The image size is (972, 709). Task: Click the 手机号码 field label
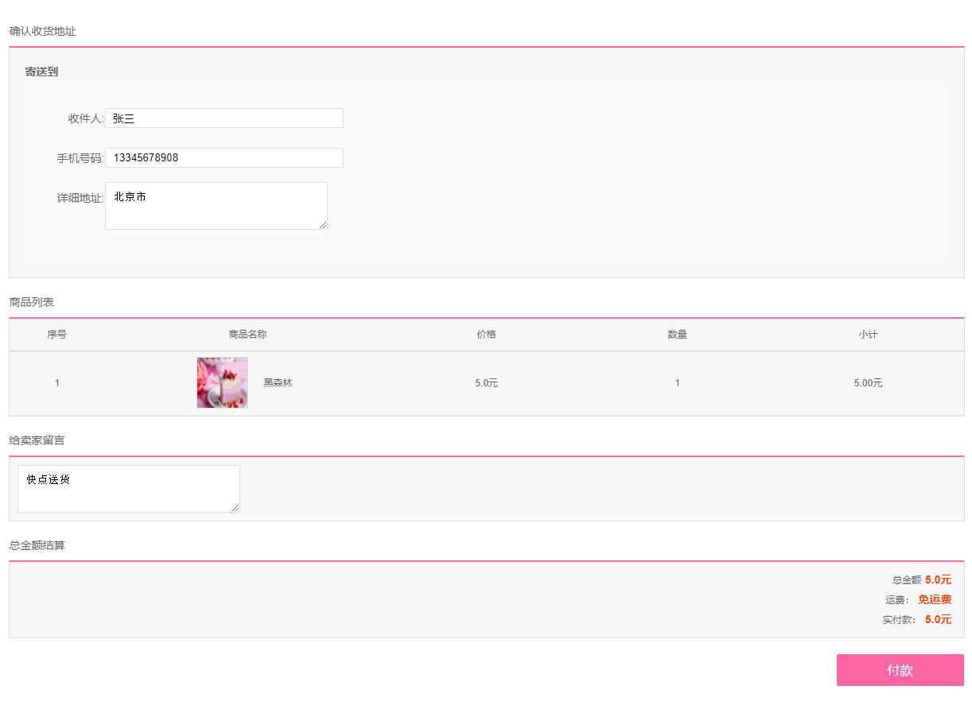[x=80, y=158]
